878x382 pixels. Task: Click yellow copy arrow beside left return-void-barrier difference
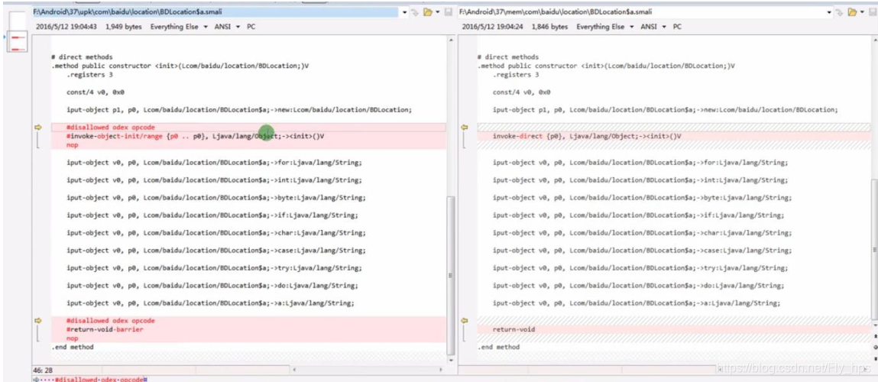point(38,320)
